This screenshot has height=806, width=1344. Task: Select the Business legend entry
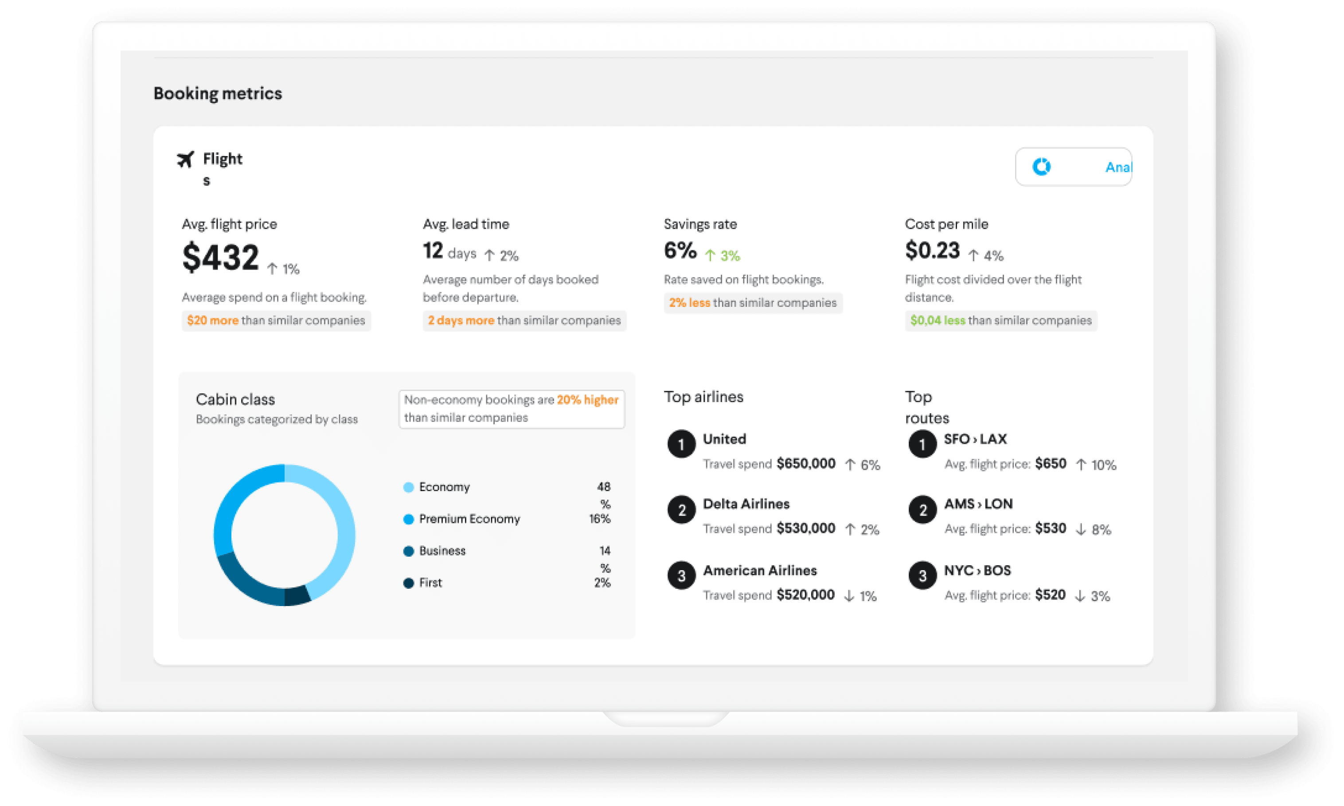(x=442, y=551)
